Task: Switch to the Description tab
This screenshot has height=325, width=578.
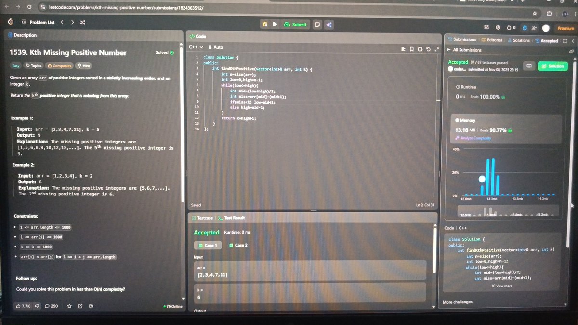Action: tap(23, 35)
